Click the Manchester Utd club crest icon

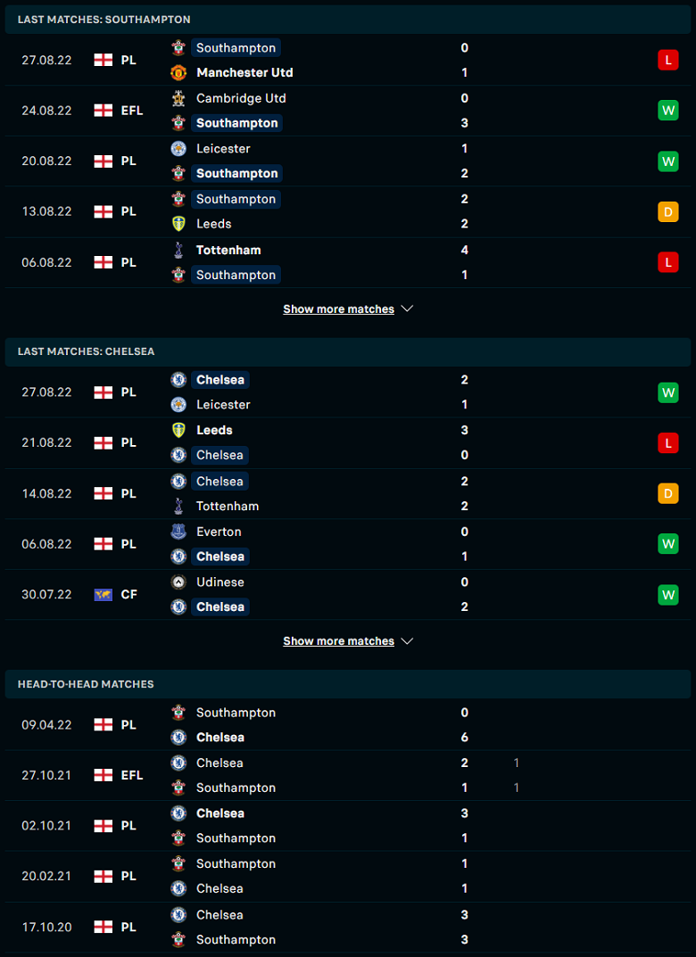(178, 72)
